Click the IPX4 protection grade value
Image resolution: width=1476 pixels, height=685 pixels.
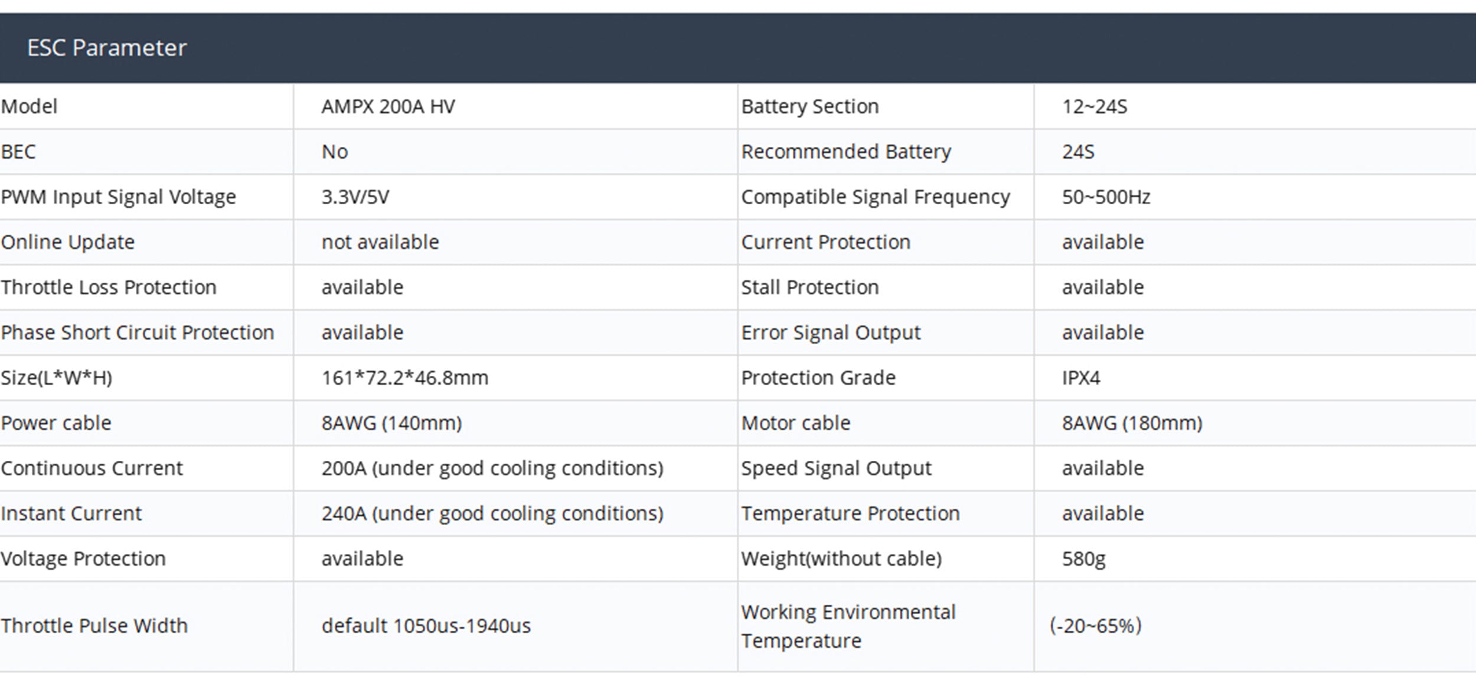point(1080,378)
